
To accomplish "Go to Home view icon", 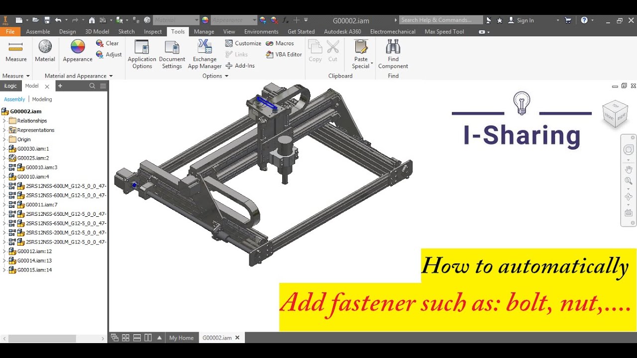I will pyautogui.click(x=92, y=20).
